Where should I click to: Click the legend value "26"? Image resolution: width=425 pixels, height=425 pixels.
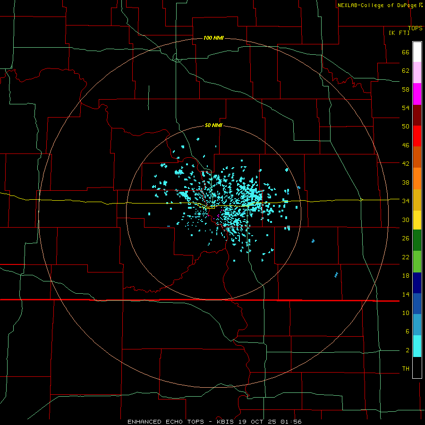pos(406,238)
